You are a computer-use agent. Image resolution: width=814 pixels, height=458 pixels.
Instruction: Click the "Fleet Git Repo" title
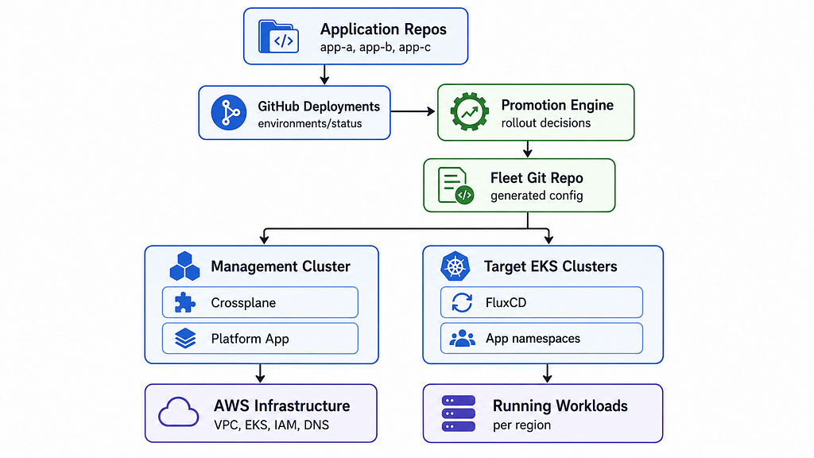tap(537, 178)
